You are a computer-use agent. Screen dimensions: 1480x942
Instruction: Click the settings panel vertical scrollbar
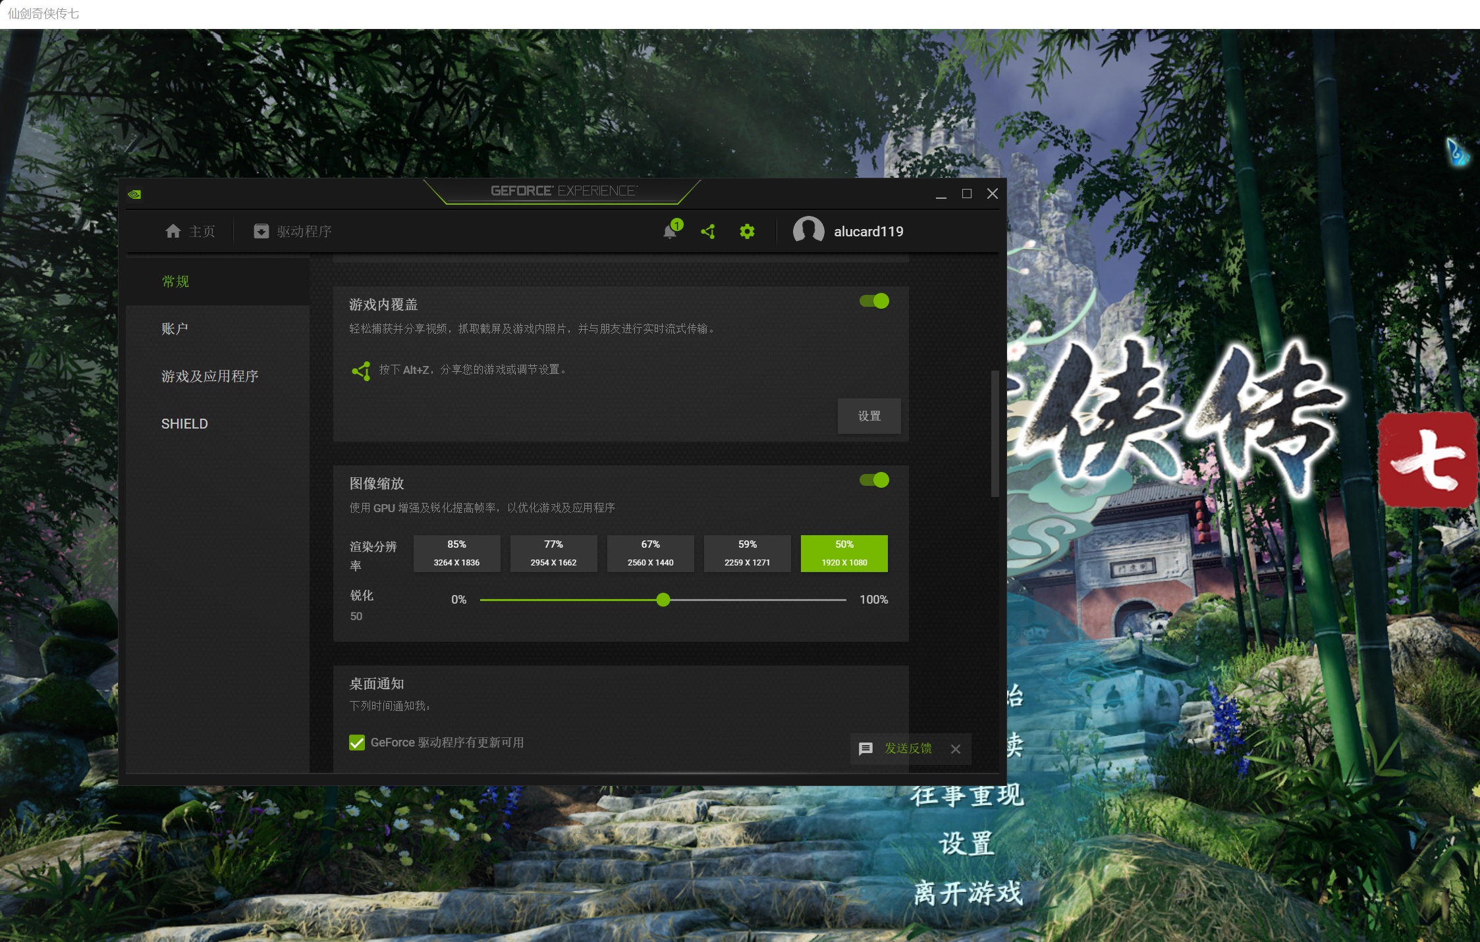coord(995,433)
